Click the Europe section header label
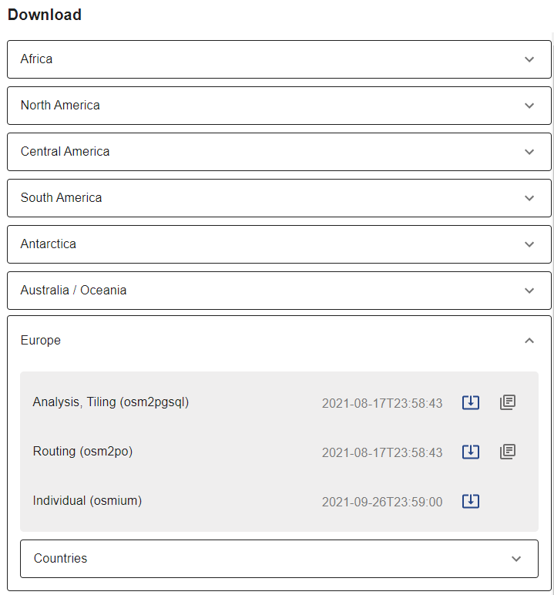554x595 pixels. coord(41,341)
